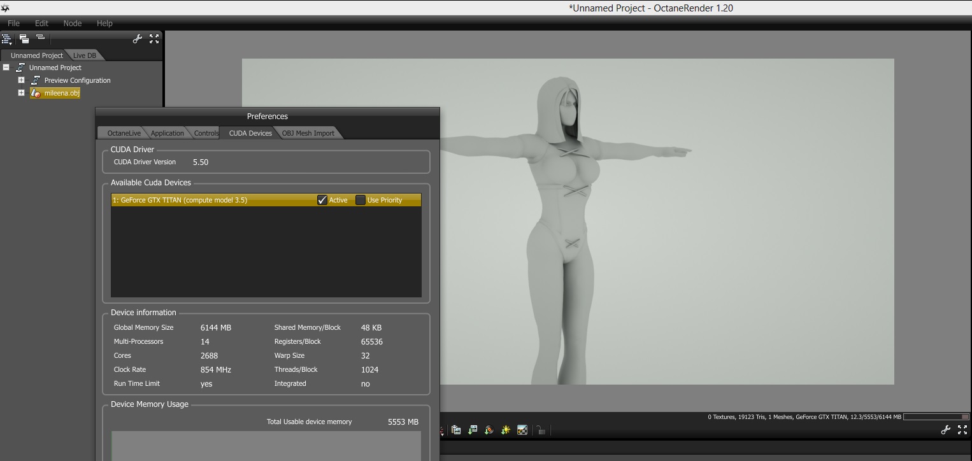Click the viewport lock icon

tap(541, 430)
